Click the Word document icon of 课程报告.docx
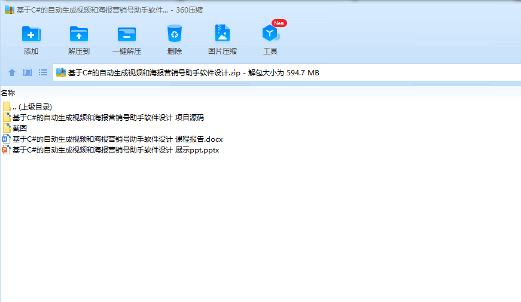The height and width of the screenshot is (302, 521). (7, 139)
